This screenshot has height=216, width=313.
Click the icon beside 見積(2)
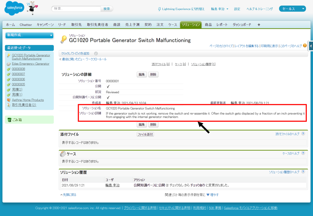9,89
